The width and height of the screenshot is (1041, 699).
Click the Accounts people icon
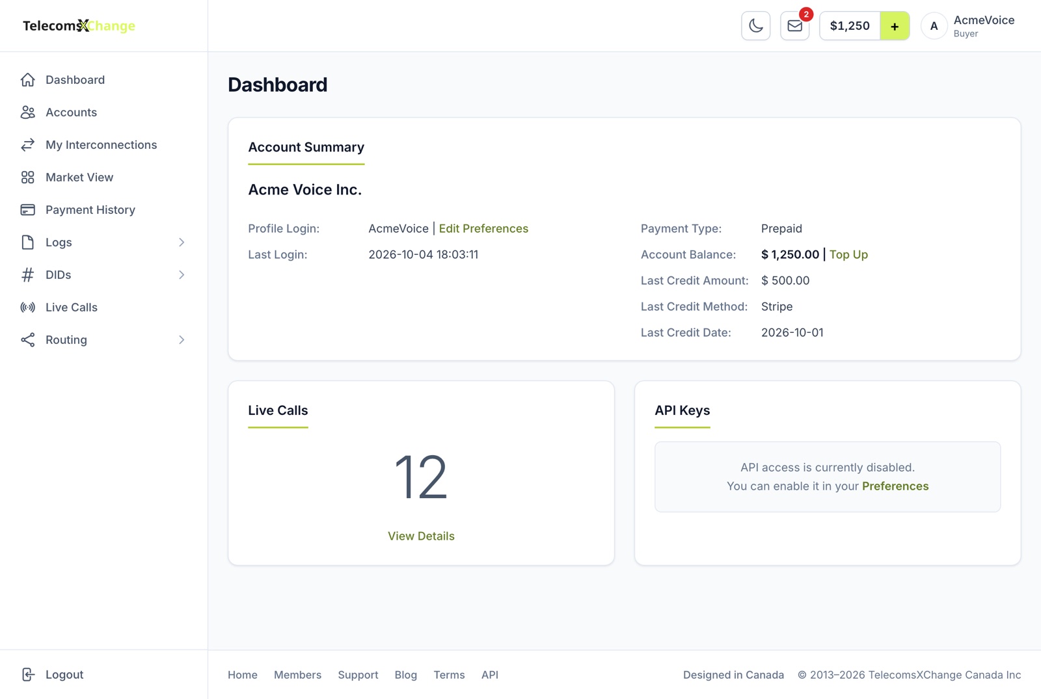27,112
